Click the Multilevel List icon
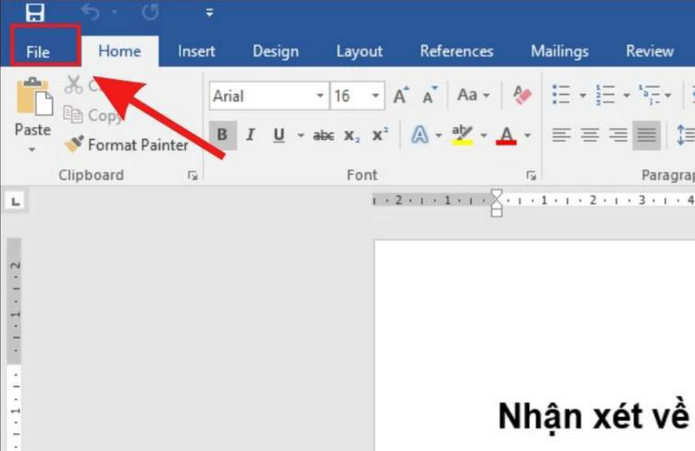695x451 pixels. point(649,95)
